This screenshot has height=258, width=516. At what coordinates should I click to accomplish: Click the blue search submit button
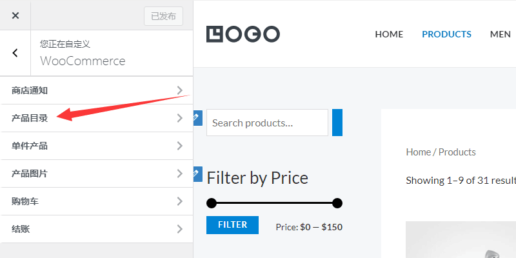[337, 123]
